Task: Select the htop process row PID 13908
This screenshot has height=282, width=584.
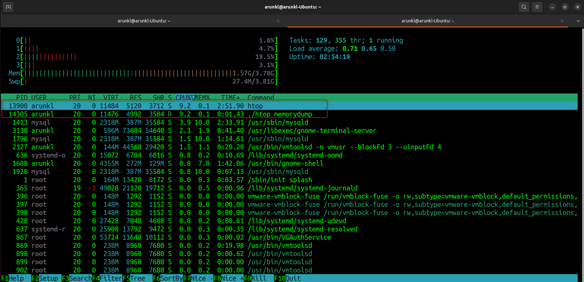Action: [x=289, y=106]
